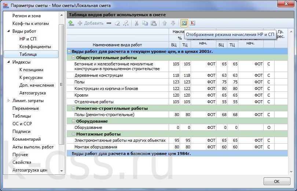Select the Конструкции из кирпича и блоков row
This screenshot has height=191, width=297.
(x=177, y=89)
